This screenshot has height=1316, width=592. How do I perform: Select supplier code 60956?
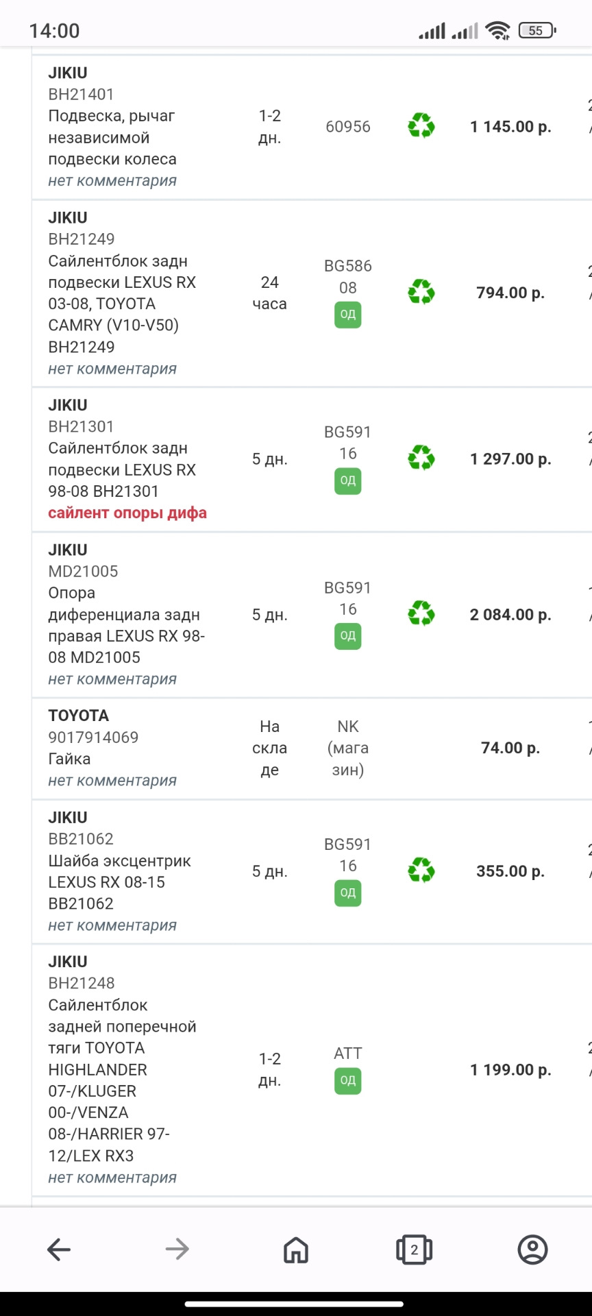coord(348,126)
